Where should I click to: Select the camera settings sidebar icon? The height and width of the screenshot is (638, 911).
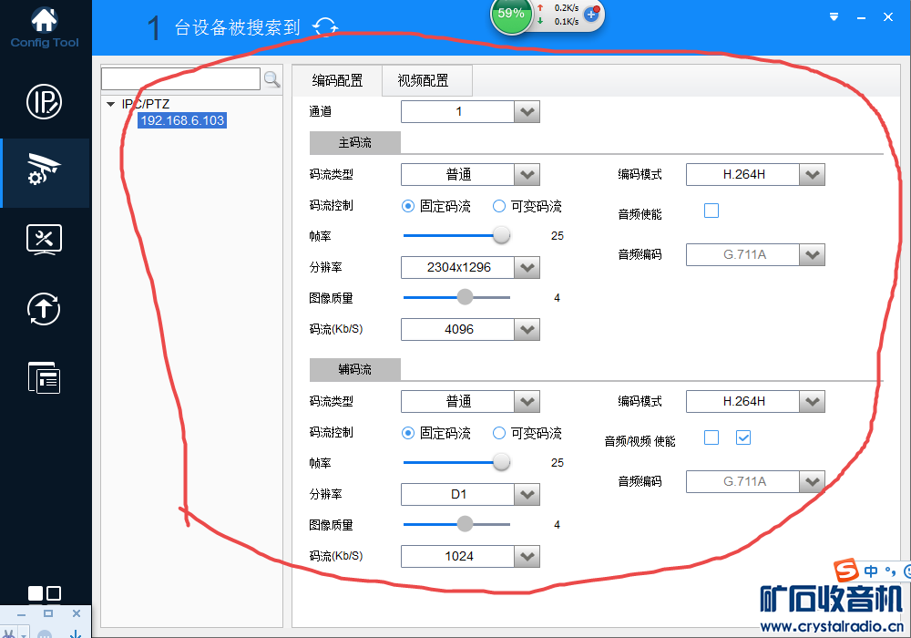pos(44,170)
